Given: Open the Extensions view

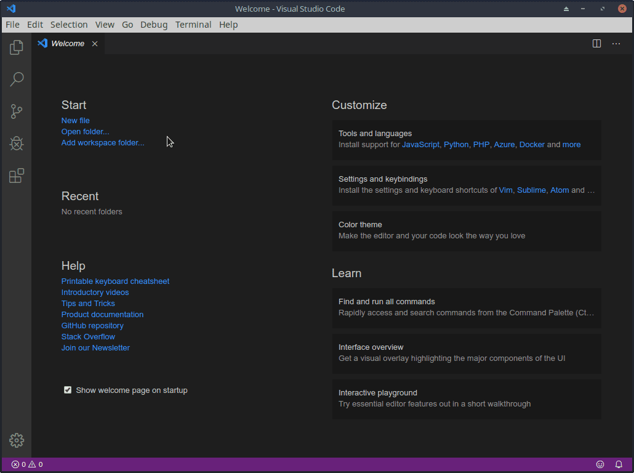Looking at the screenshot, I should (x=17, y=176).
